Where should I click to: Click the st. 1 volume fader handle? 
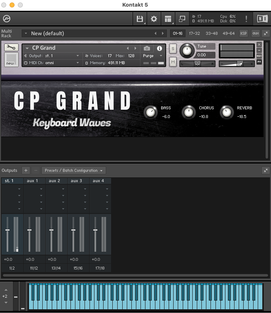[7, 230]
